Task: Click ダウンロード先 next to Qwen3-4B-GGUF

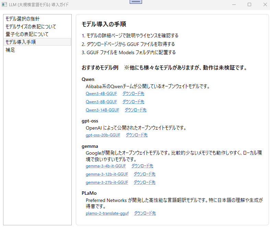Action: [133, 93]
